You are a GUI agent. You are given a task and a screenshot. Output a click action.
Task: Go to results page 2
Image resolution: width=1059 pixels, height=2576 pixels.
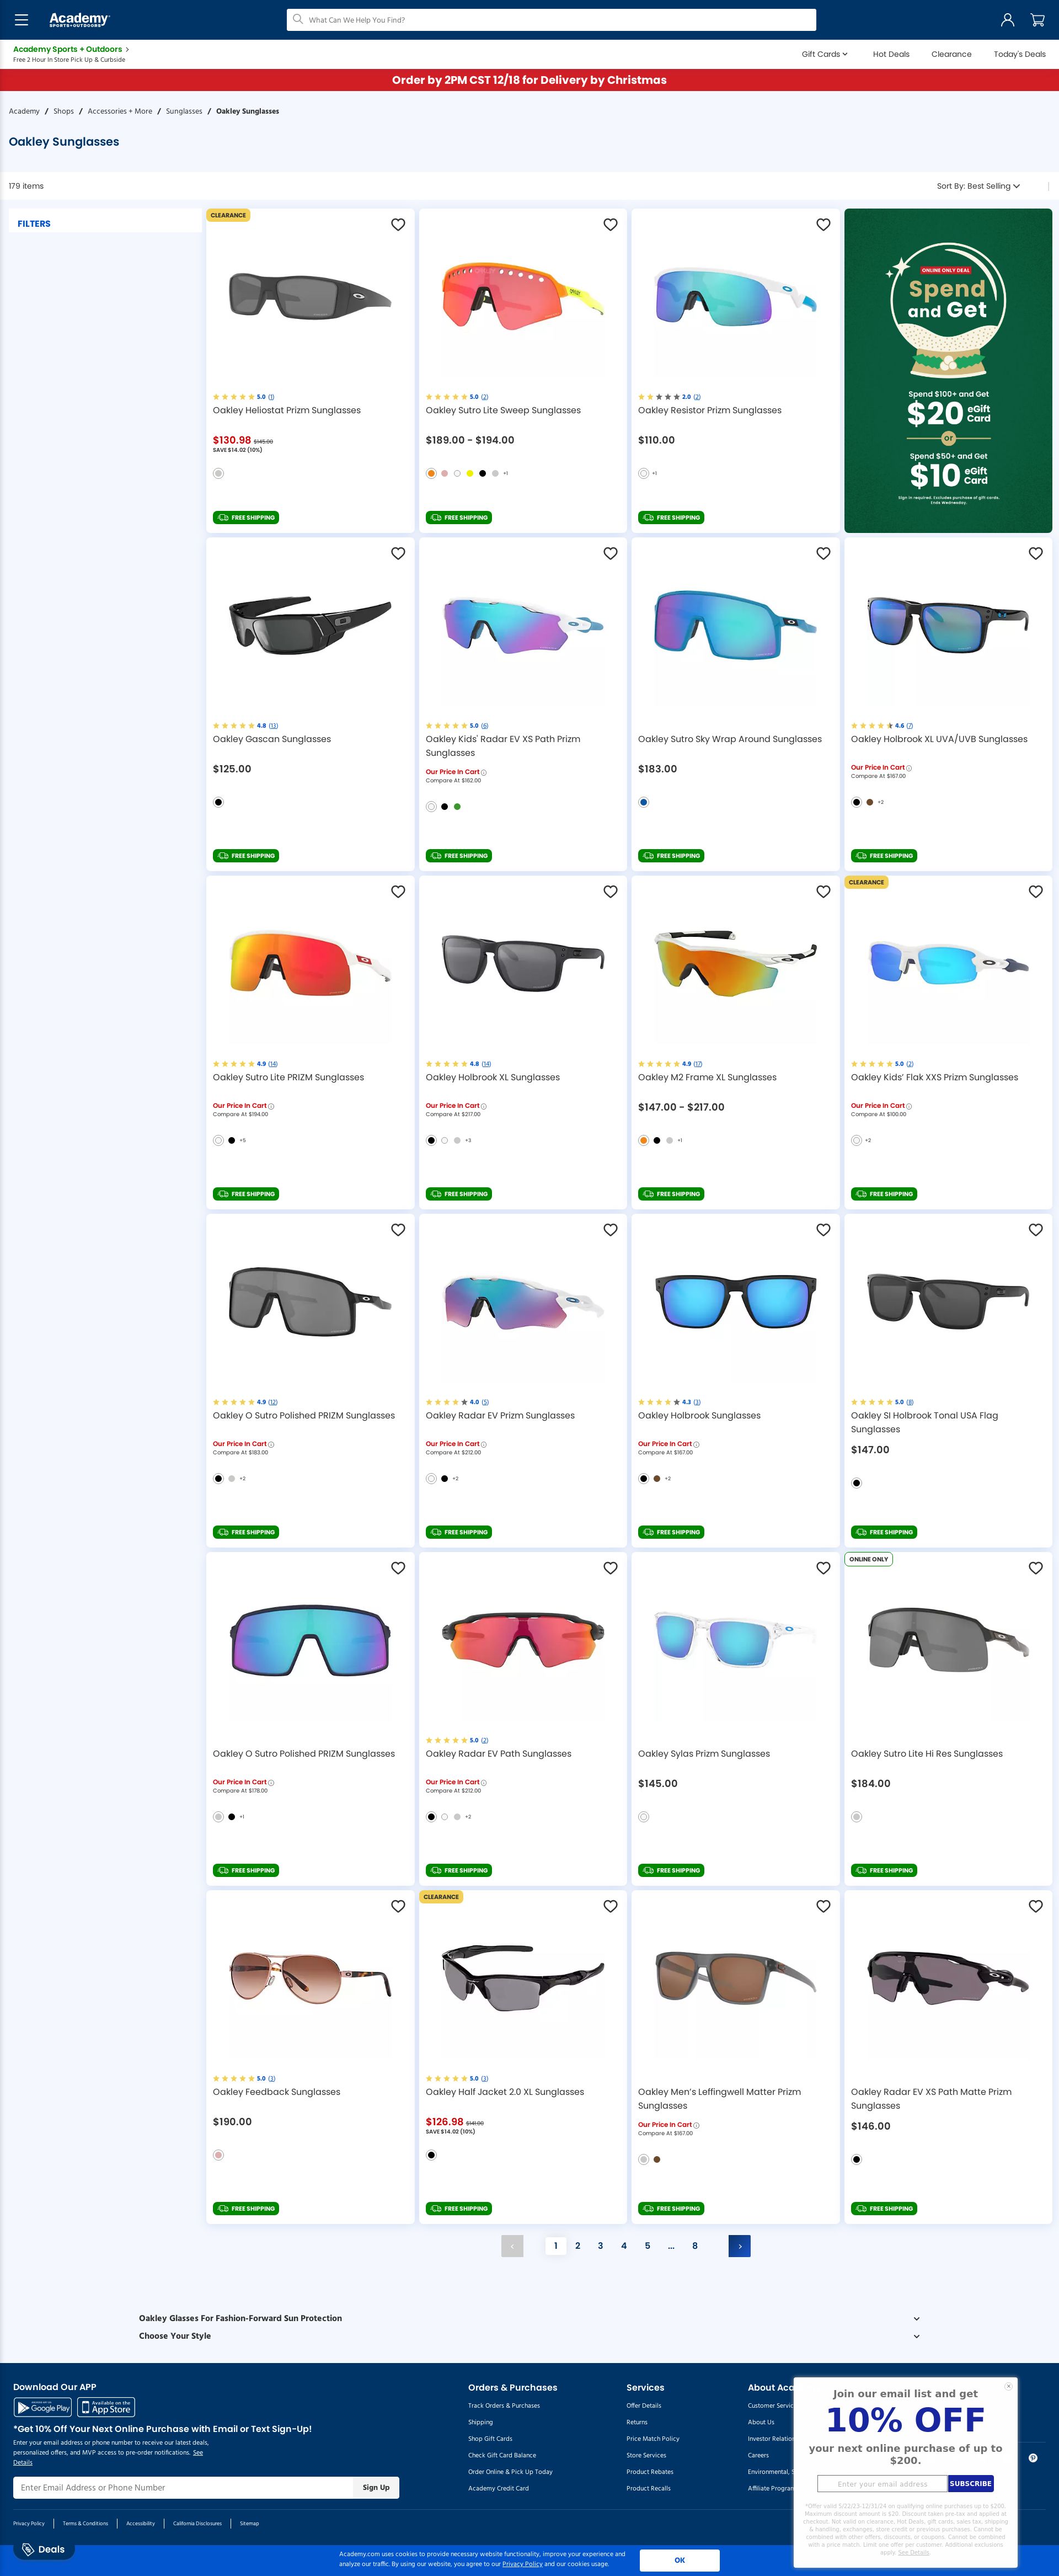tap(578, 2246)
